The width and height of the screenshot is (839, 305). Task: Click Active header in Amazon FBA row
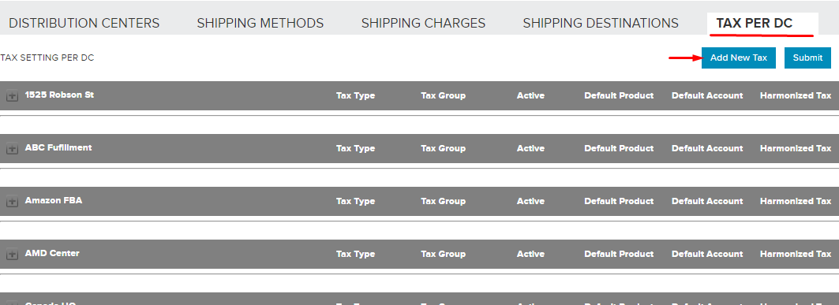click(530, 202)
